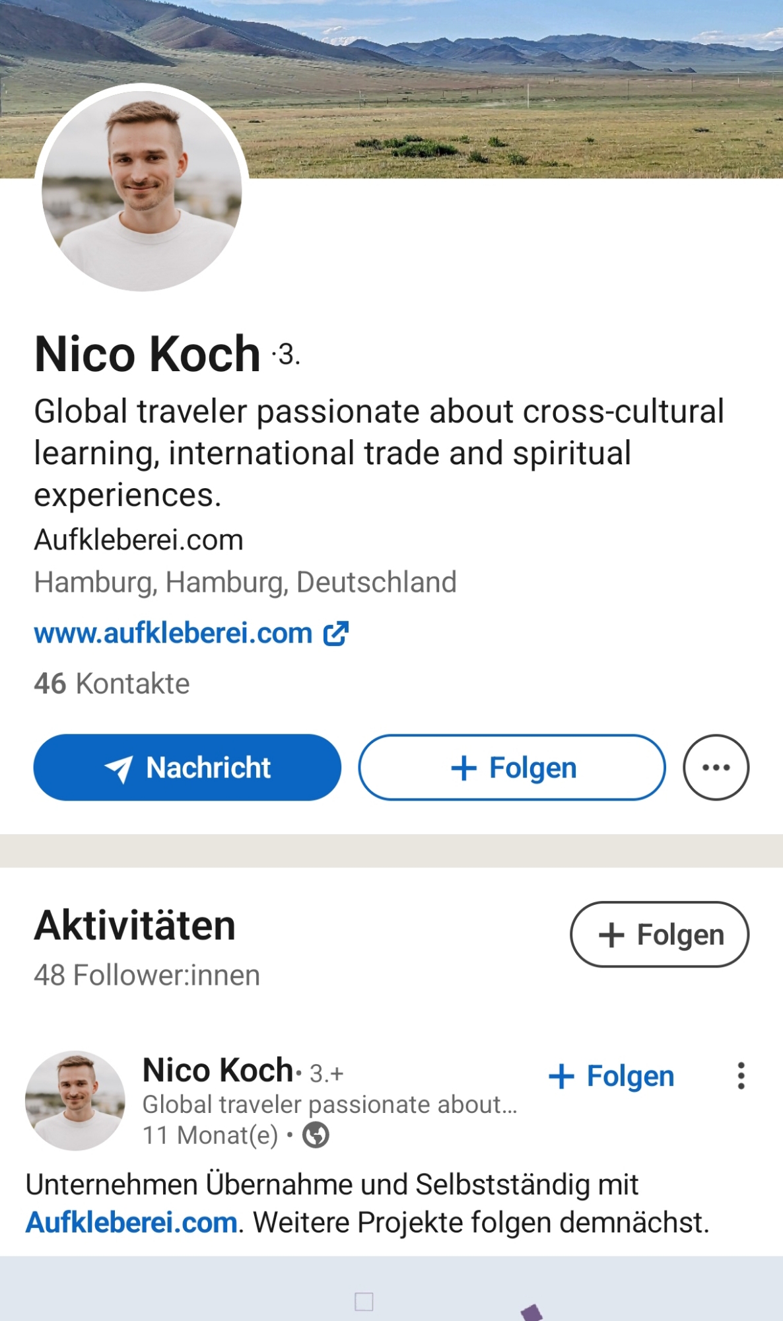Click the external link icon beside the website
783x1321 pixels.
(x=336, y=633)
